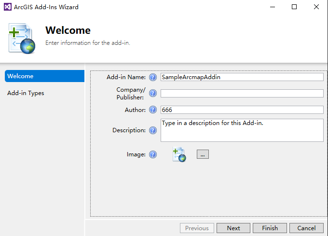Click the 'Company/ Publisher:' label
The height and width of the screenshot is (236, 328).
(131, 94)
